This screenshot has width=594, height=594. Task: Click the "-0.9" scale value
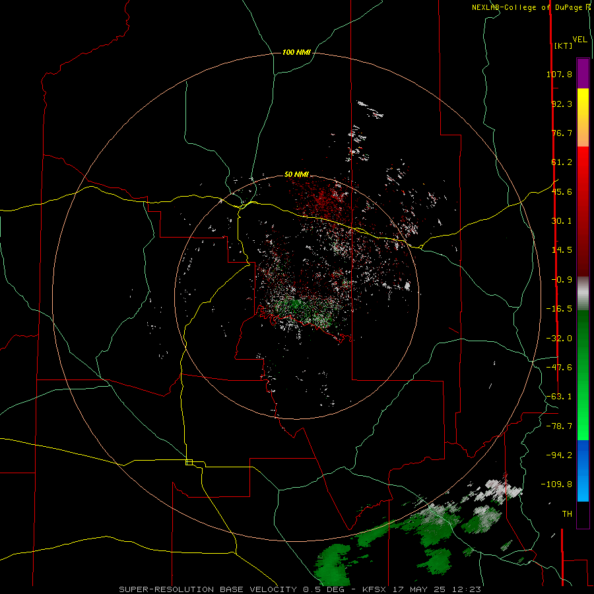pos(562,280)
